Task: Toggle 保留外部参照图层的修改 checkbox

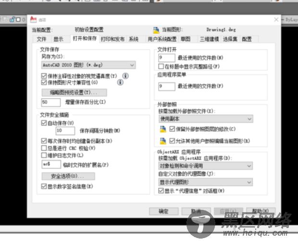Action: point(172,129)
